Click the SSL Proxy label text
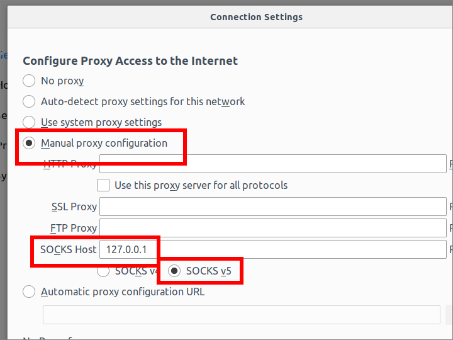The width and height of the screenshot is (453, 340). pyautogui.click(x=74, y=207)
